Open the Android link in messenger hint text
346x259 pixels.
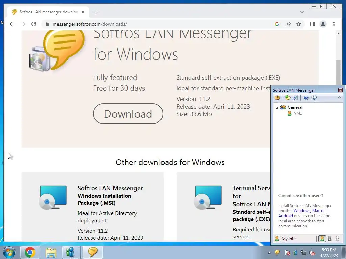286,216
